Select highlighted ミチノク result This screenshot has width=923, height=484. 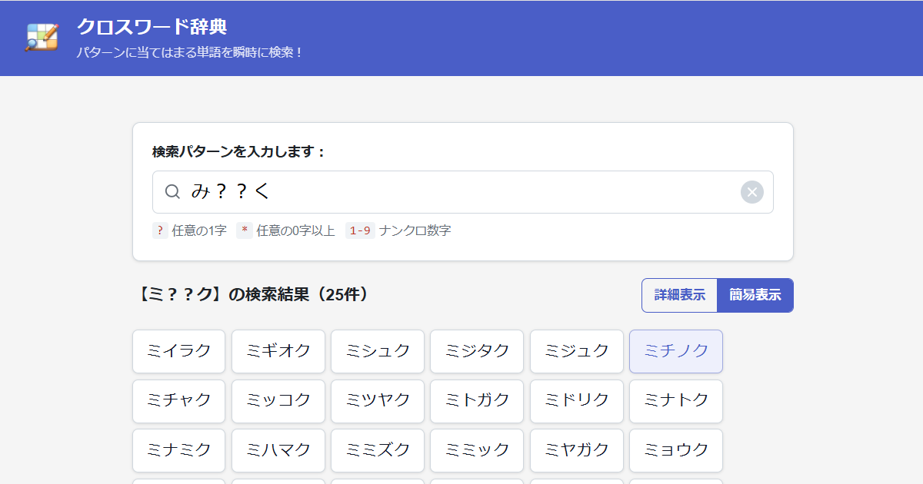pyautogui.click(x=676, y=351)
